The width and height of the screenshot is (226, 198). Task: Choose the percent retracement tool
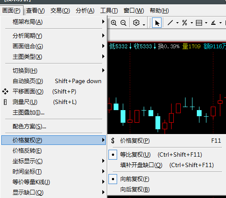pos(185,23)
